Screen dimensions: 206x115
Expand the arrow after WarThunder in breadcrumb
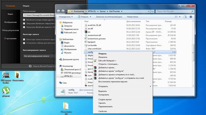(x=122, y=11)
